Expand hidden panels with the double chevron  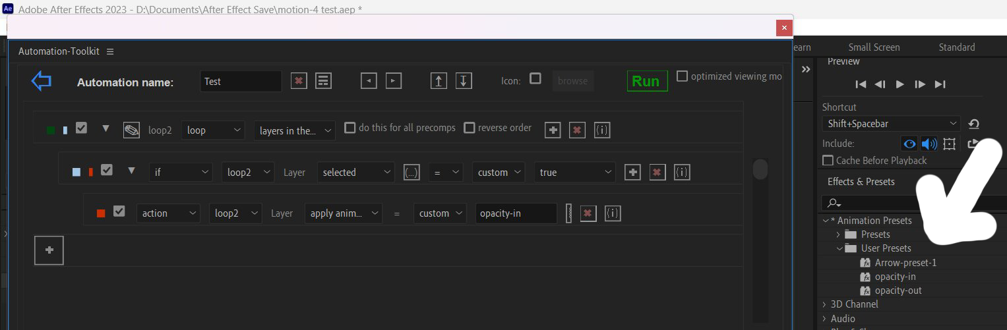click(806, 69)
